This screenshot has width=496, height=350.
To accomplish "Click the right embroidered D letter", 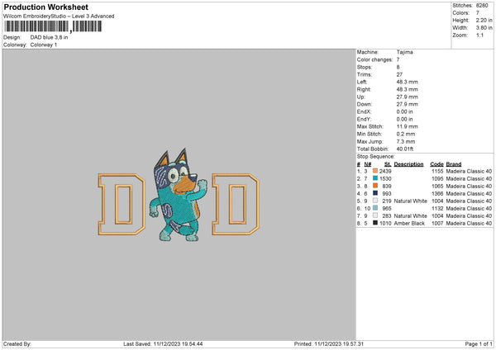I will 236,204.
